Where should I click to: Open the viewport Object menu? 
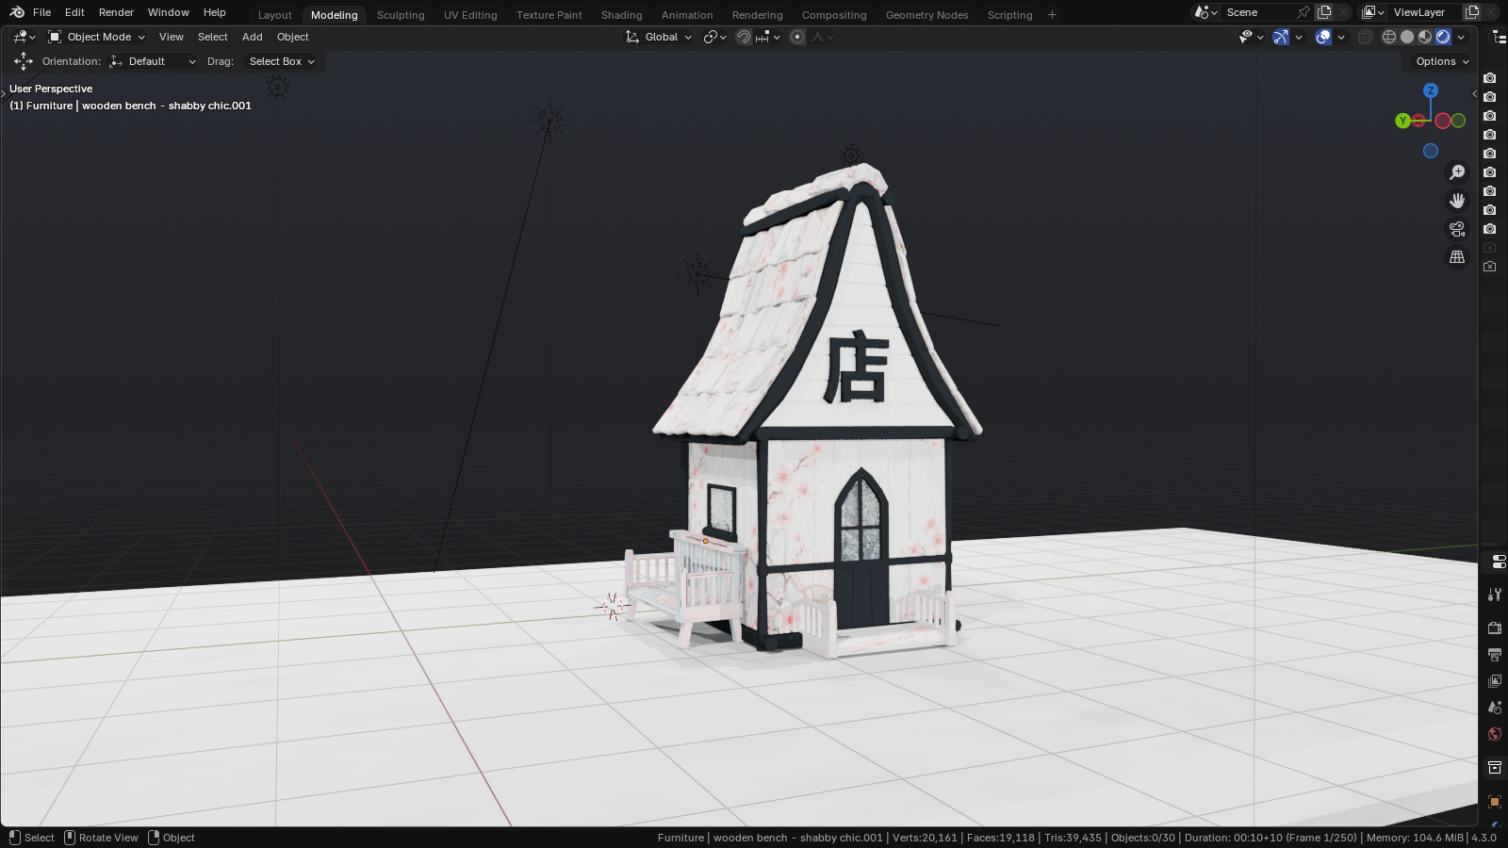click(292, 37)
